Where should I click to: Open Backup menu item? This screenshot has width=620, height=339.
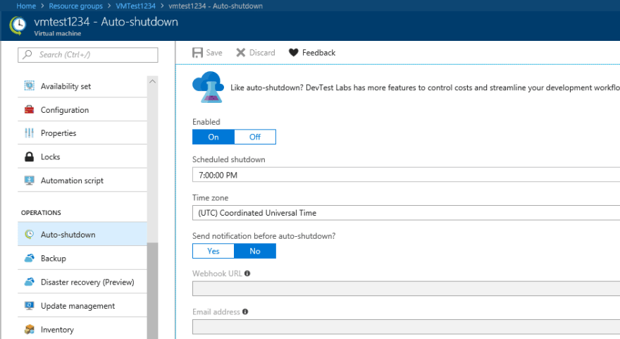click(x=82, y=259)
